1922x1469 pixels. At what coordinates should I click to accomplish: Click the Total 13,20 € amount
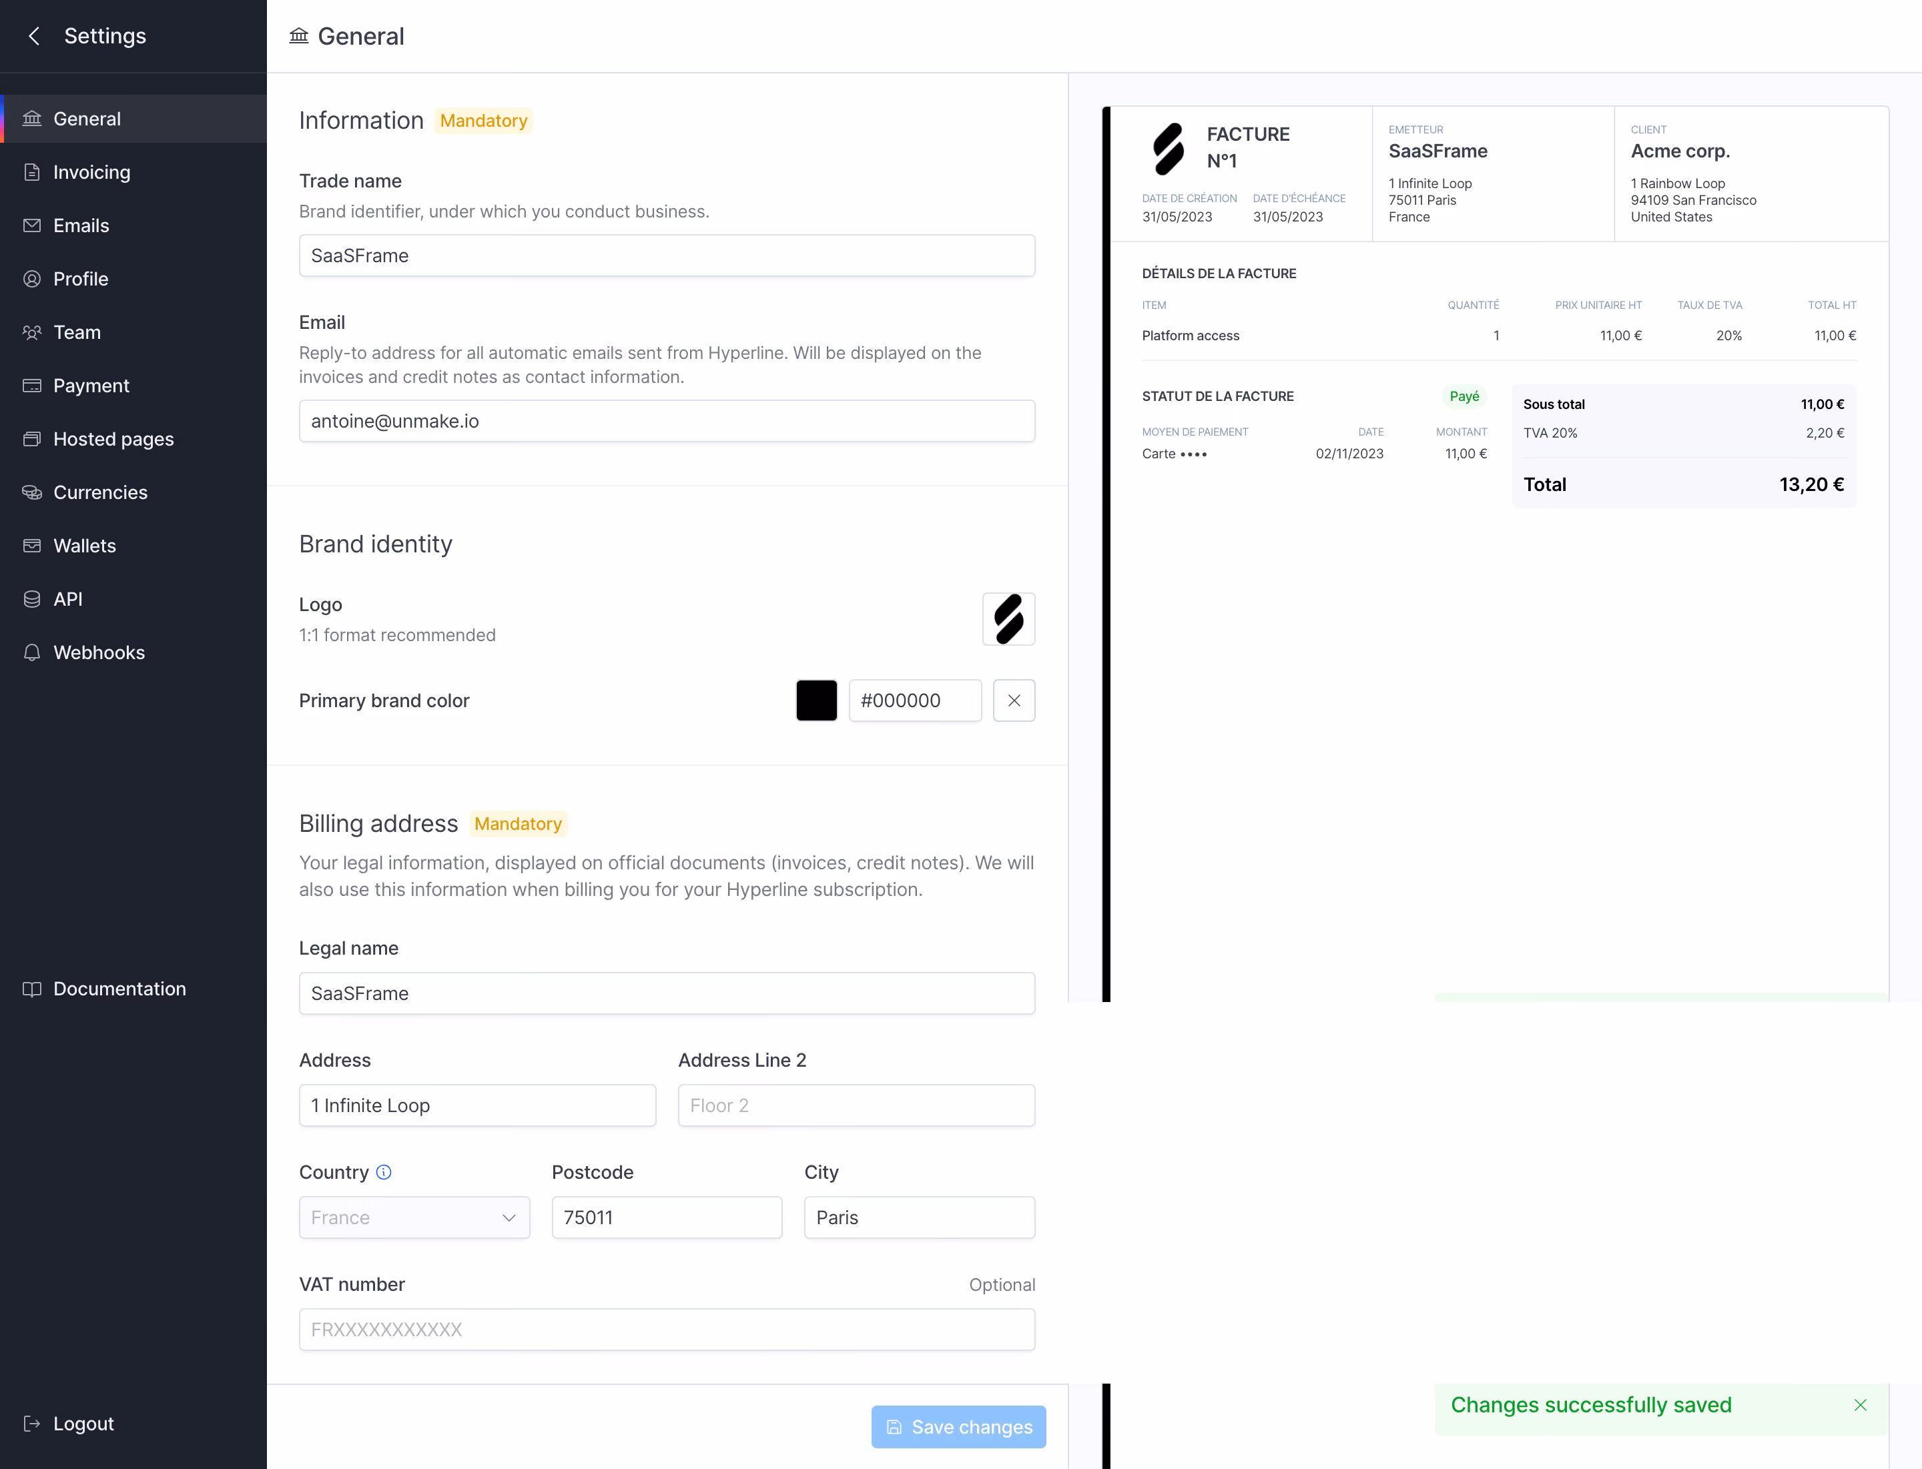[1812, 484]
